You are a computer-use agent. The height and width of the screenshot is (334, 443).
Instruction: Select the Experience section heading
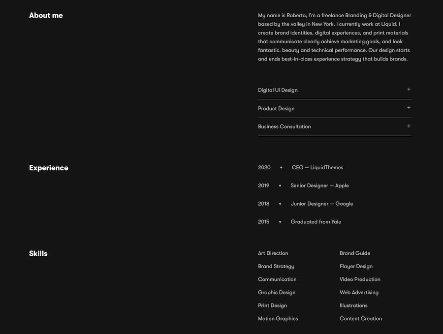click(x=49, y=168)
